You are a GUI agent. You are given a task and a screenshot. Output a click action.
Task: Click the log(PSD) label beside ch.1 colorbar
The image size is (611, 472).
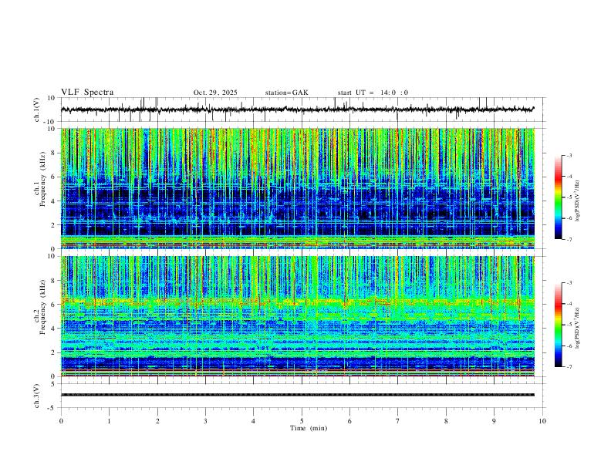click(x=577, y=201)
